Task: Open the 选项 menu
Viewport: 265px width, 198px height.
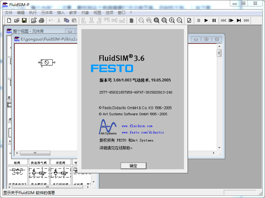Action: (110, 13)
